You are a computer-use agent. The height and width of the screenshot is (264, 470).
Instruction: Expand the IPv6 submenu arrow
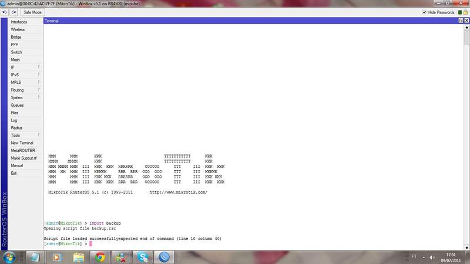[x=39, y=75]
